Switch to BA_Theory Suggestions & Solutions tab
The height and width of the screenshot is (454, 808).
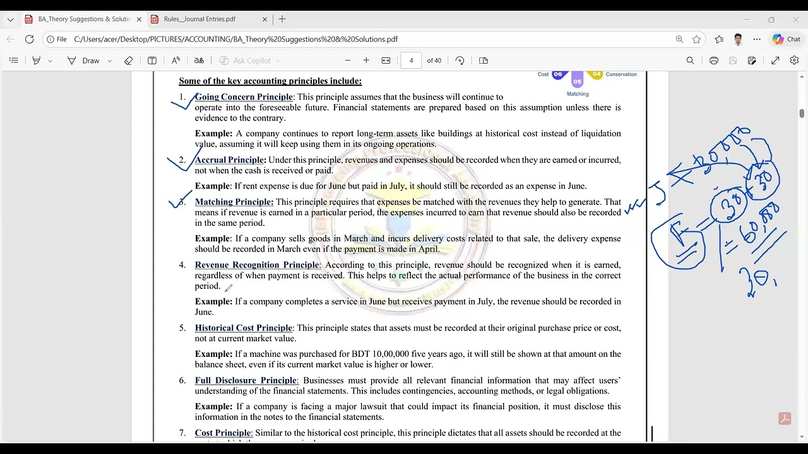point(83,19)
